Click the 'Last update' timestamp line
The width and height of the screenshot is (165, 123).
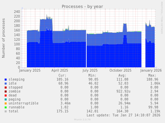(123, 115)
